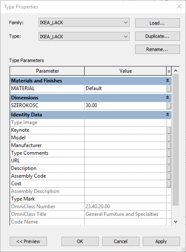Click the vertical scrollbar thumb

[x=175, y=140]
